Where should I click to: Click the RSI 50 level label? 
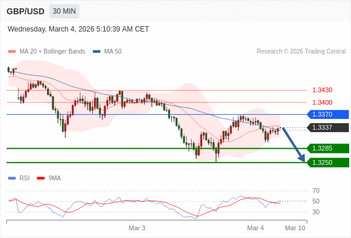316,201
